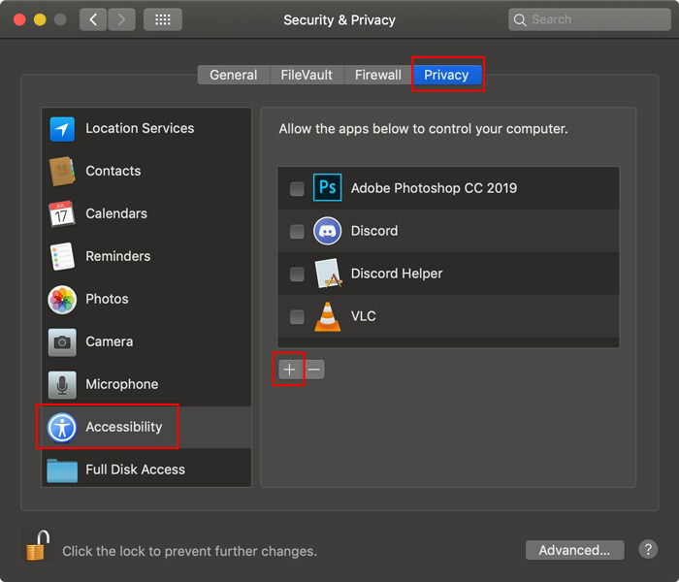Switch to the General tab

click(234, 75)
